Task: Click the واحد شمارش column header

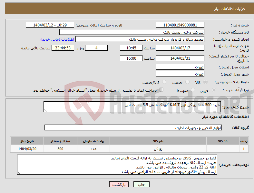Action: pos(93,141)
